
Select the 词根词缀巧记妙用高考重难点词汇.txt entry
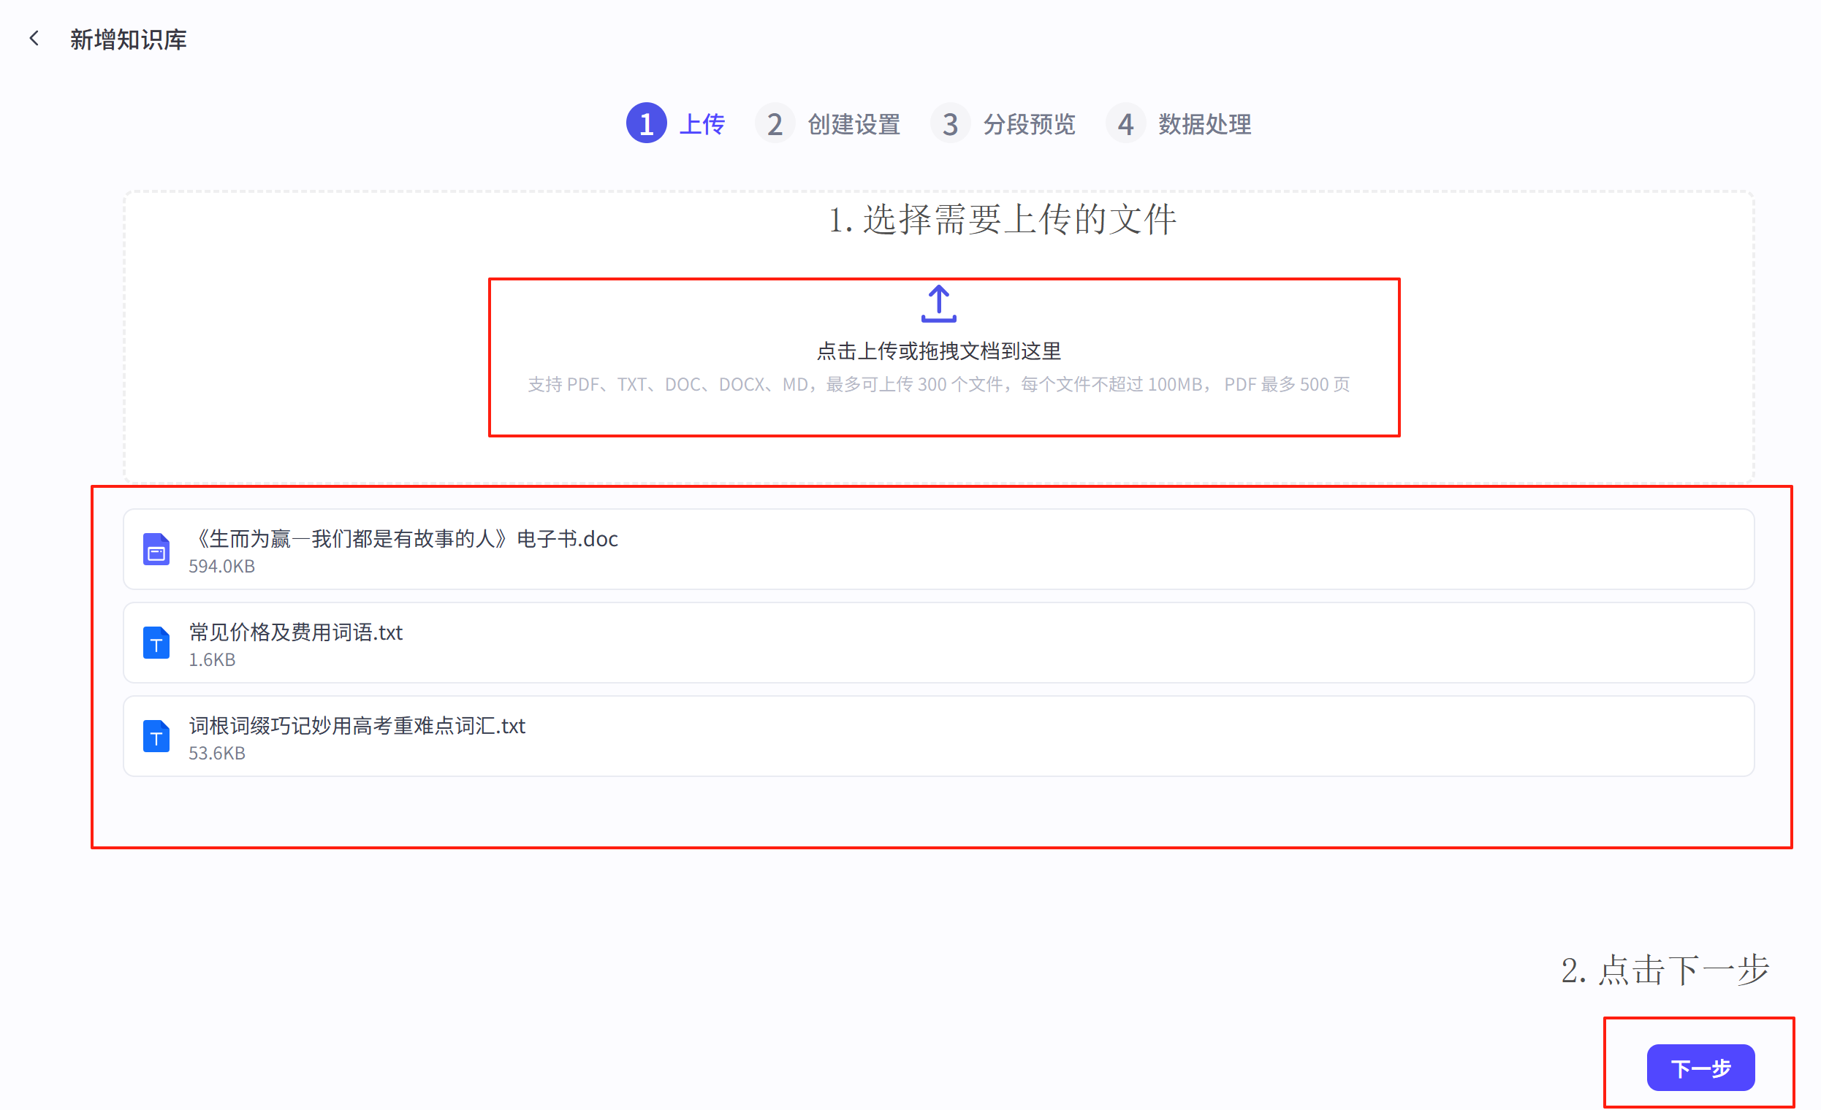(x=357, y=726)
